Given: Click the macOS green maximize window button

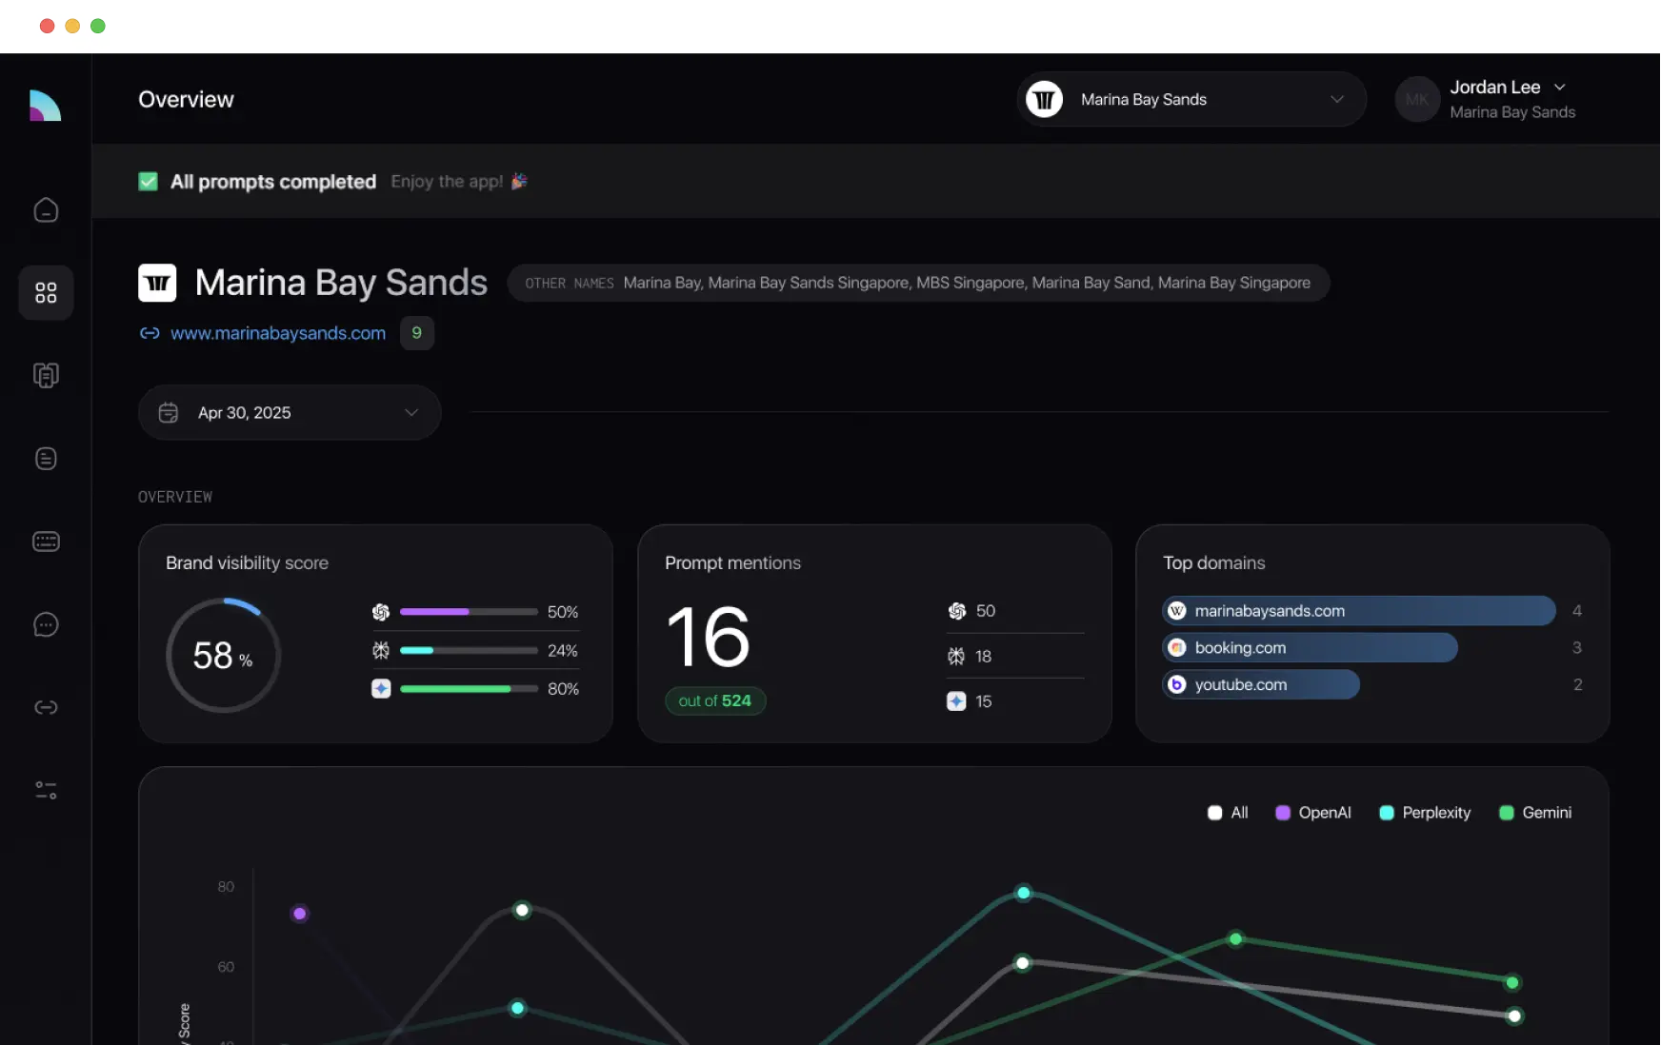Looking at the screenshot, I should [x=97, y=26].
